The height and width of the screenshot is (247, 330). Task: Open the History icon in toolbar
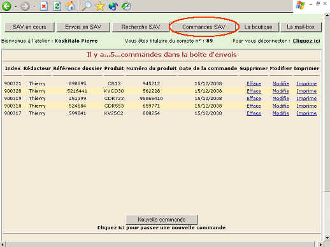point(126,6)
